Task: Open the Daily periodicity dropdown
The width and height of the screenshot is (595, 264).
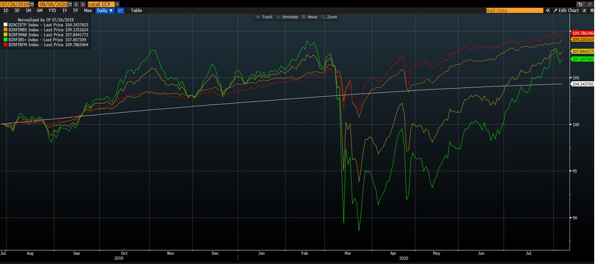Action: [x=105, y=10]
